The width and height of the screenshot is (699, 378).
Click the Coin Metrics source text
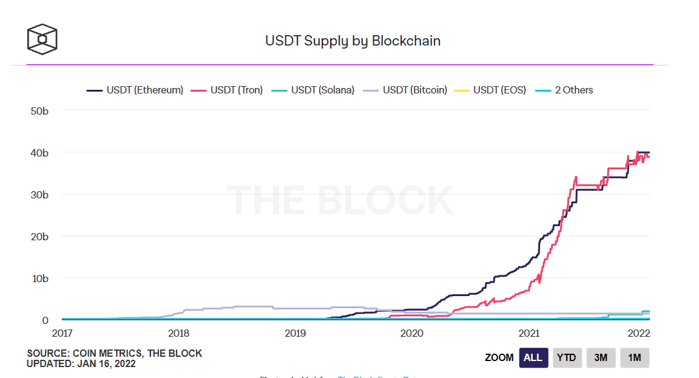(114, 353)
